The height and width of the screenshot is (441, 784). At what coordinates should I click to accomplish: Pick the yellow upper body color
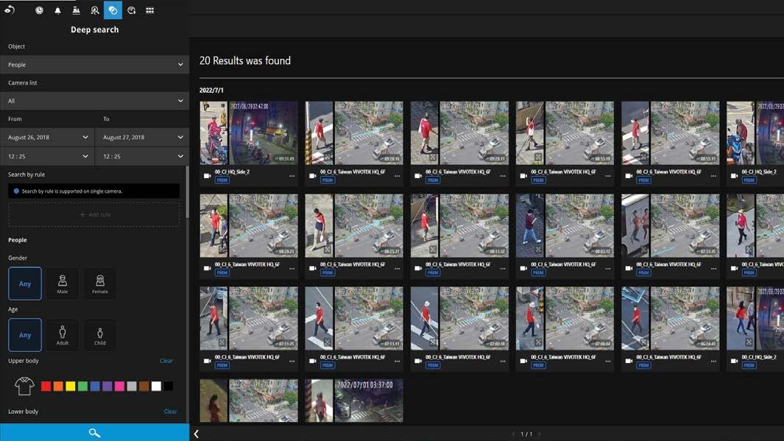point(71,386)
